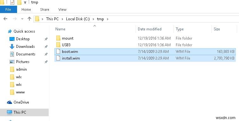Click the File folder type of mount

(x=184, y=38)
